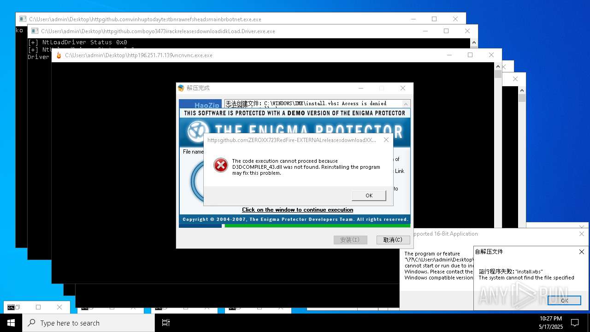
Task: Minimize the 解压完成 HaoZip window
Action: (360, 88)
